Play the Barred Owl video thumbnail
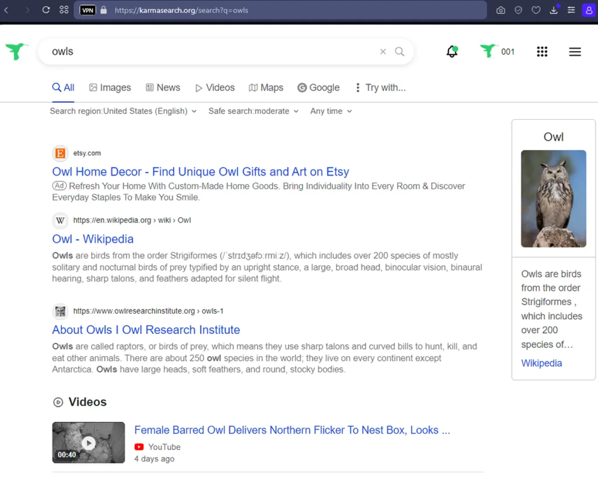 click(89, 443)
